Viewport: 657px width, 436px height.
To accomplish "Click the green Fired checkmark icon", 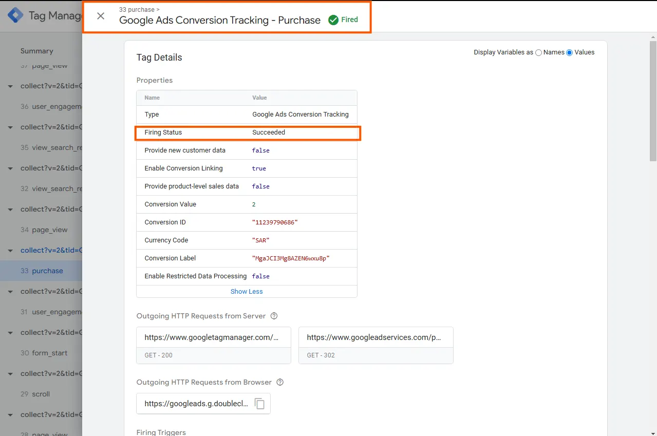I will 333,20.
